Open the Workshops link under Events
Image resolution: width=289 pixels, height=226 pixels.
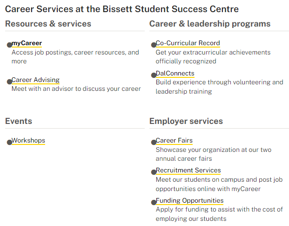click(28, 141)
